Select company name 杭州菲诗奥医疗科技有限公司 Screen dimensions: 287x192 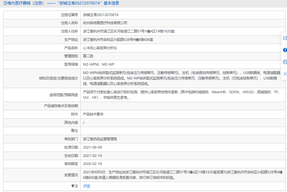[x=105, y=23]
